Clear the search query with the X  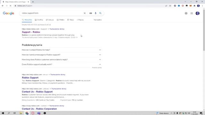[85, 13]
